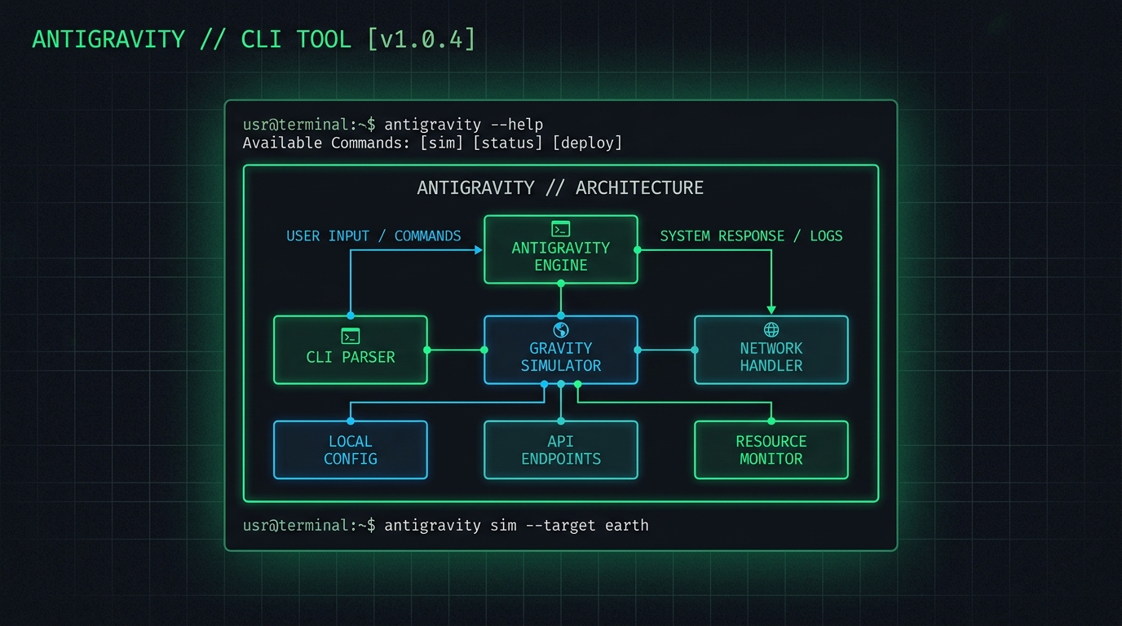1122x626 pixels.
Task: Click the connector dot atop CLI Parser box
Action: (351, 315)
